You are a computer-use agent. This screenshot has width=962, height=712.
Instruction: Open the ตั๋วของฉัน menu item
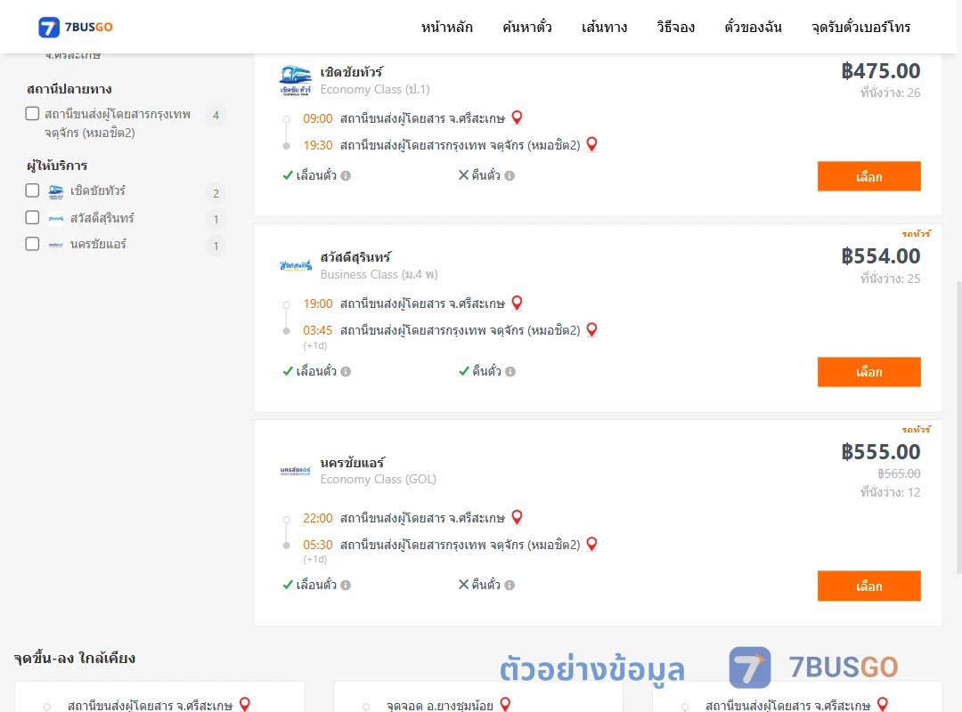[753, 27]
